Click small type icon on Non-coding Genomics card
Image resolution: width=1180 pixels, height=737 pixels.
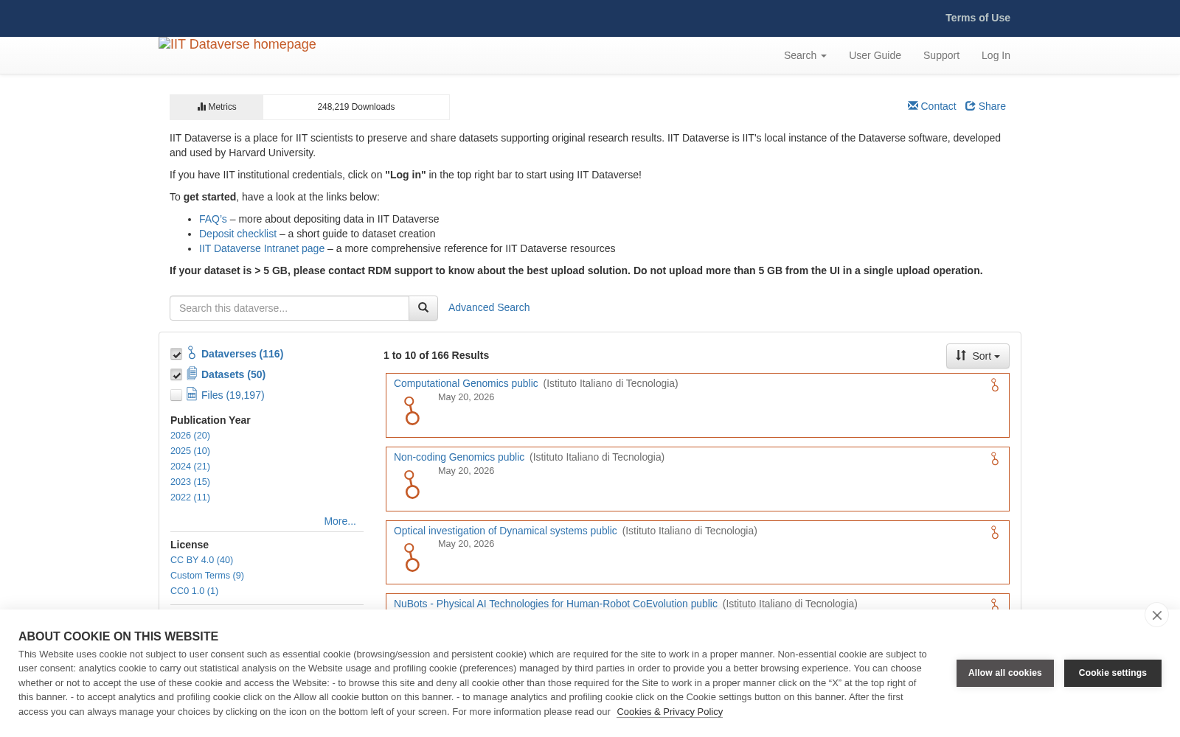994,458
